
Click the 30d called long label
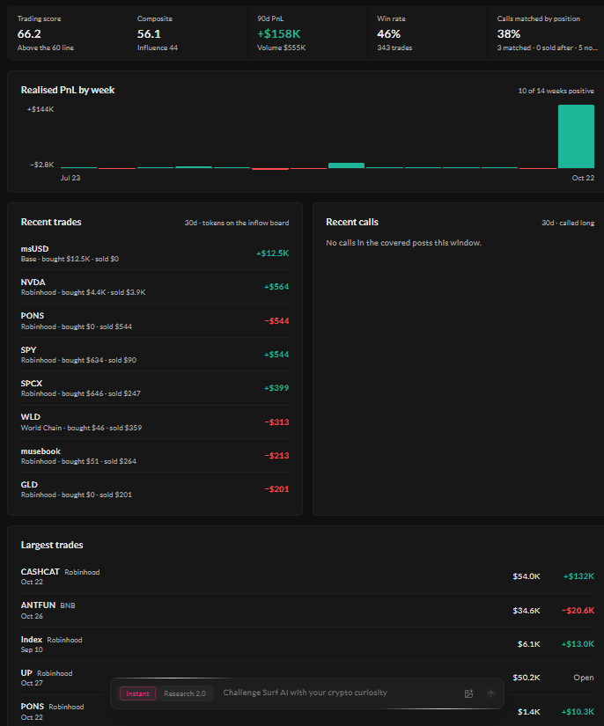click(x=568, y=223)
